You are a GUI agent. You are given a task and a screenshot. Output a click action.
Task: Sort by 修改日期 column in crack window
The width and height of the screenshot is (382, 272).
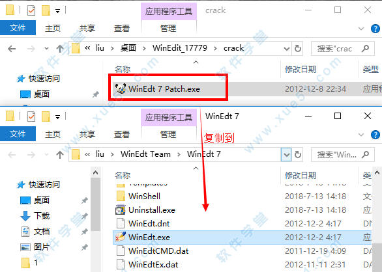click(x=301, y=70)
